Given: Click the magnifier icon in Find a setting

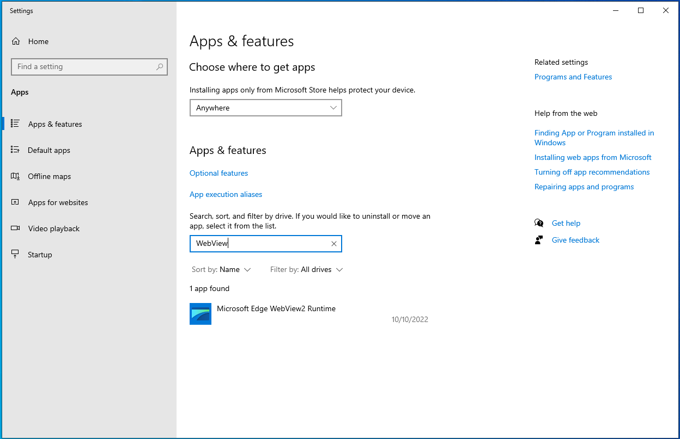Looking at the screenshot, I should [160, 67].
